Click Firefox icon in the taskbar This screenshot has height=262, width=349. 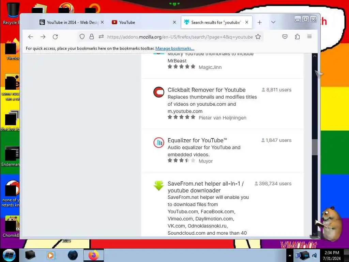(94, 255)
